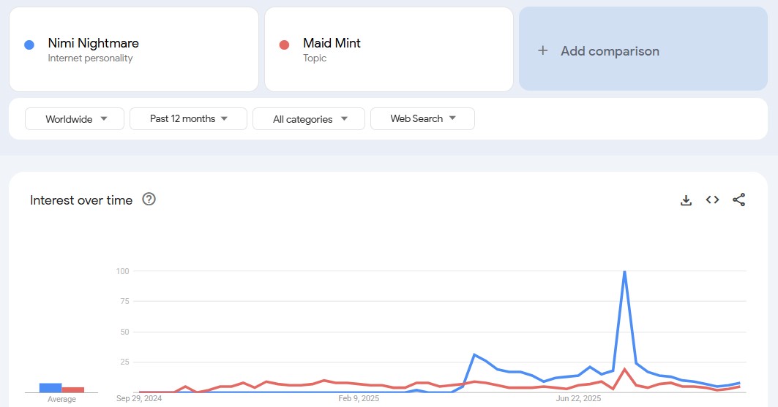Open the All categories dropdown
The width and height of the screenshot is (778, 407).
309,118
